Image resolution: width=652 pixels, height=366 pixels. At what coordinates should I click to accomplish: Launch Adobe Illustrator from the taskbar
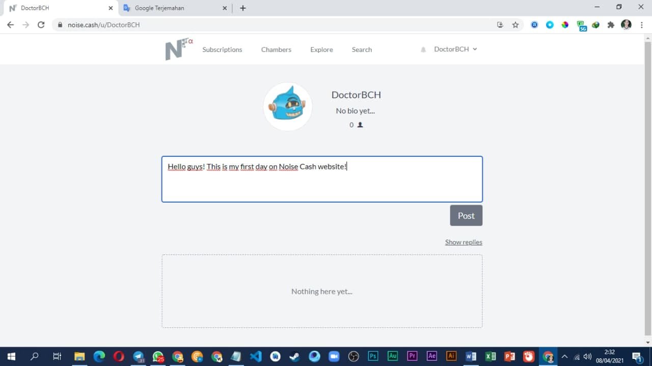coord(451,356)
